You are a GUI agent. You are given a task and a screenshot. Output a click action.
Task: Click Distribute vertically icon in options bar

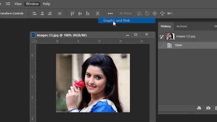coord(60,14)
